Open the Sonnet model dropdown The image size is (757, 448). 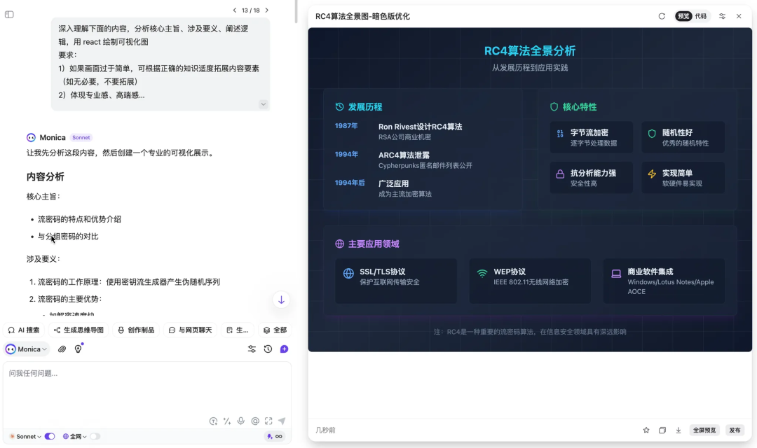click(25, 436)
